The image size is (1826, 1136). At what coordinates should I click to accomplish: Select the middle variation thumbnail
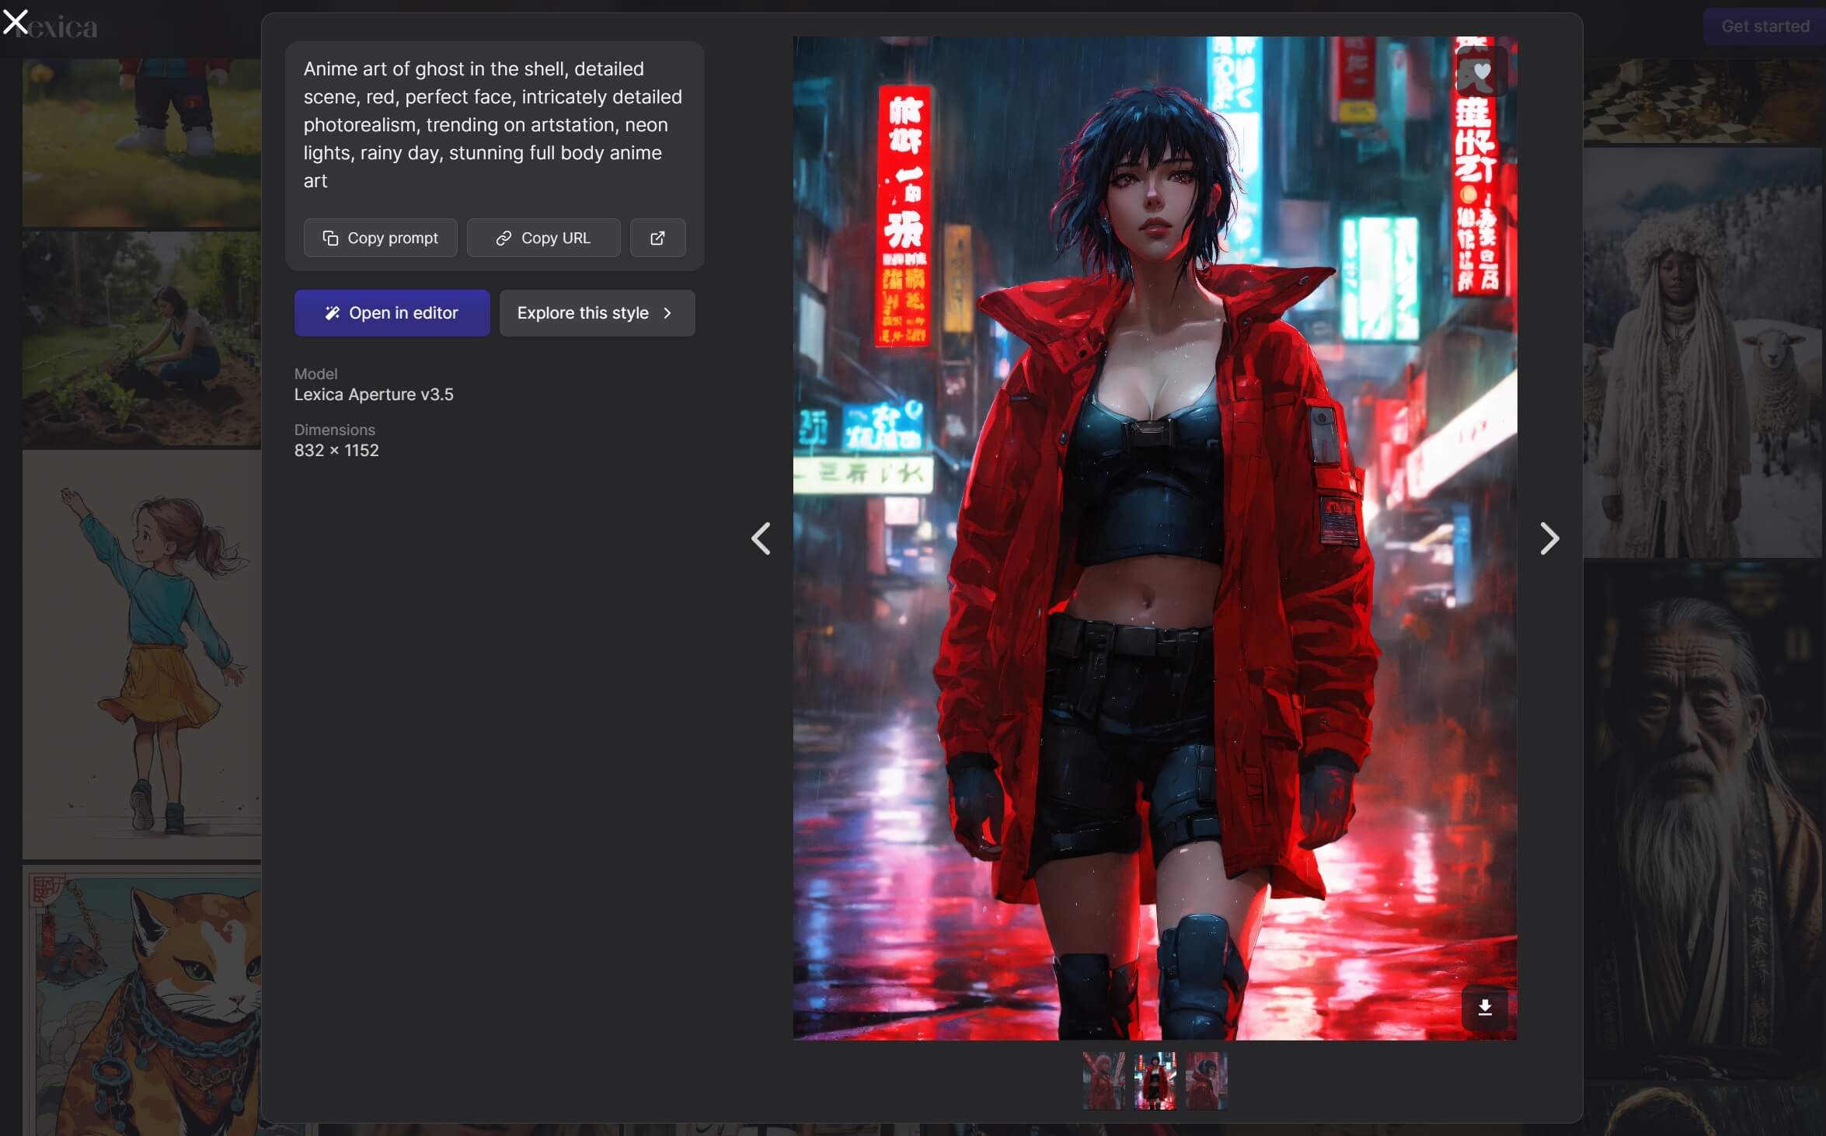1155,1081
